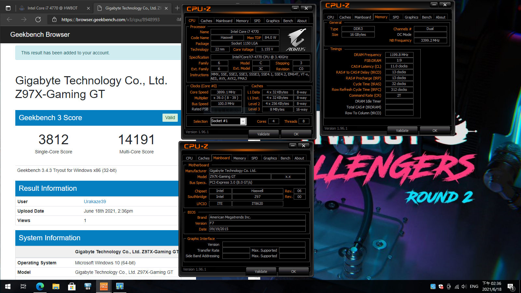Click Validate in Memory window
521x293 pixels.
(x=402, y=131)
